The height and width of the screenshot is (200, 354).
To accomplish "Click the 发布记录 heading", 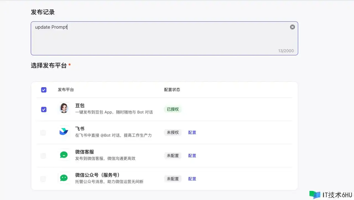I will point(43,12).
